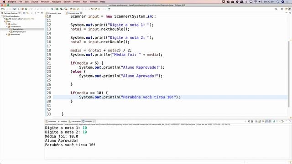Select Exemplo01.java in Package Explorer
292x164 pixels.
coord(19,32)
